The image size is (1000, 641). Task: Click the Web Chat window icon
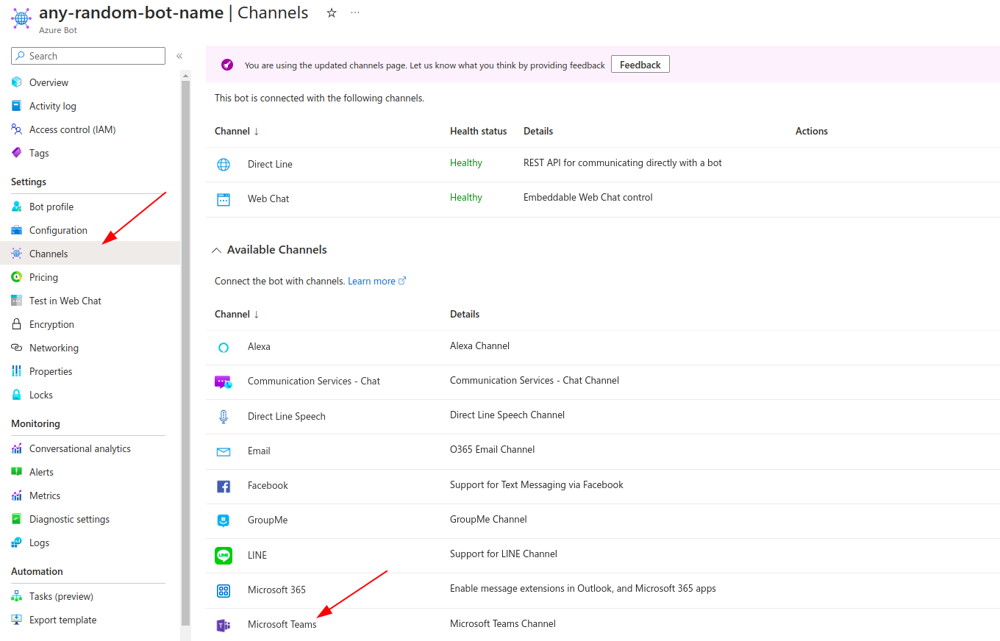point(224,199)
